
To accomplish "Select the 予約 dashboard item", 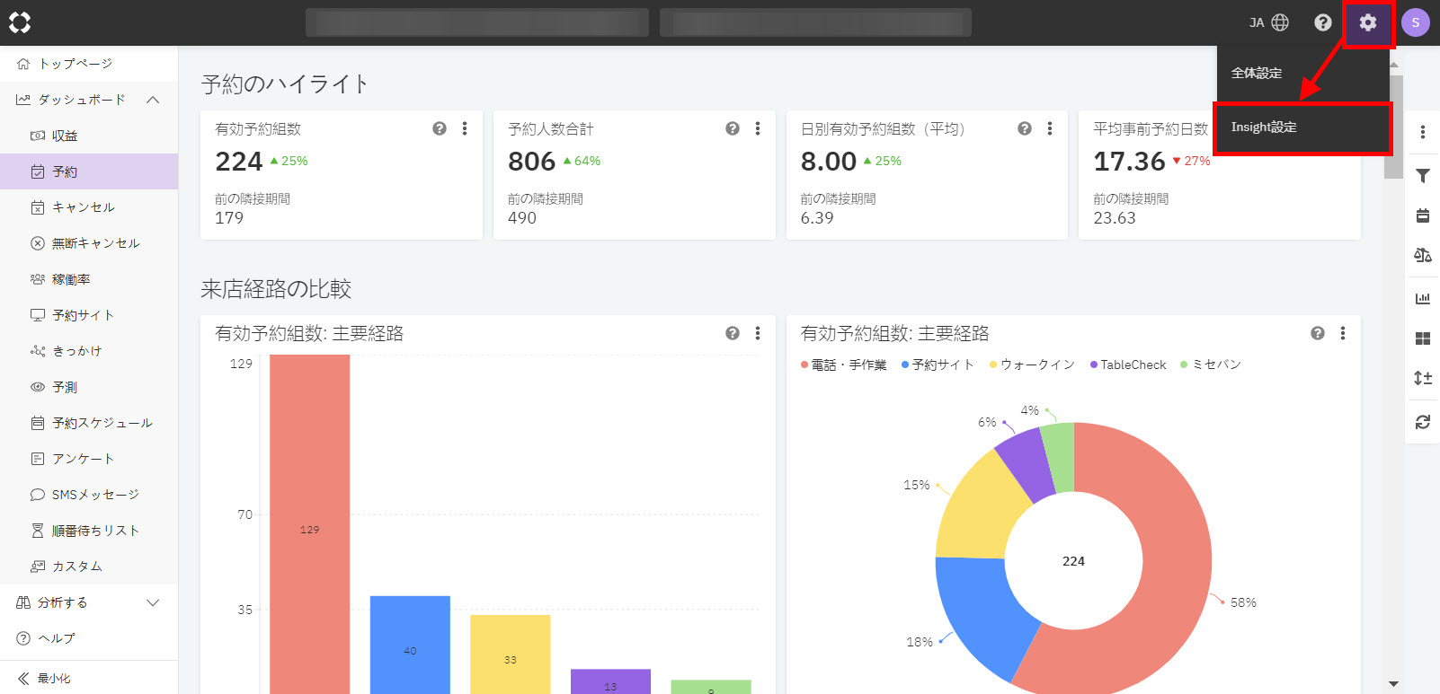I will [x=88, y=171].
